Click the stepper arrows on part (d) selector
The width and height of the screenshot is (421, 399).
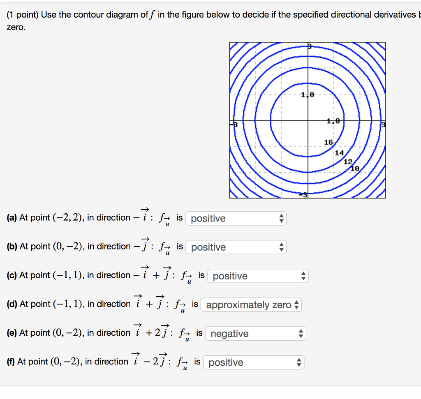point(297,304)
